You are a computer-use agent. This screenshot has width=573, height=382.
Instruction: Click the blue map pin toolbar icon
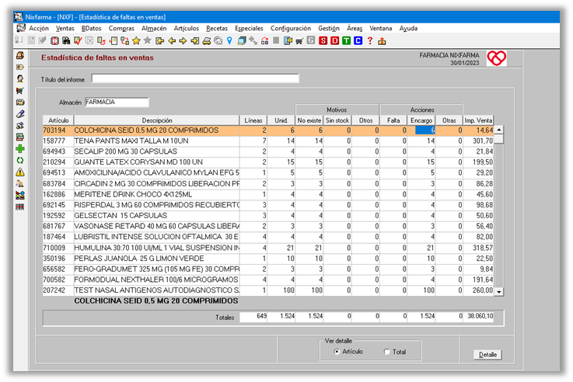point(229,41)
